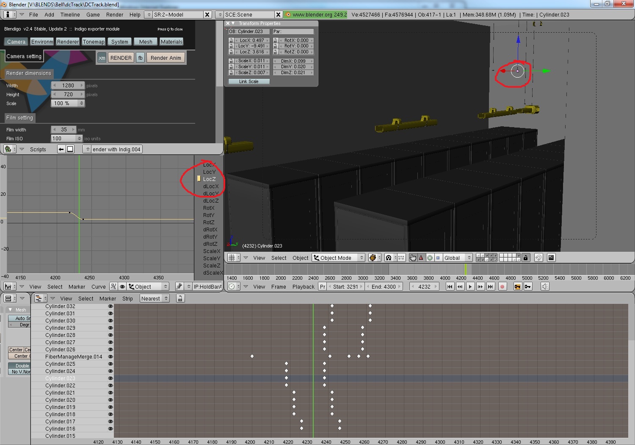Open the Object Mode dropdown
This screenshot has height=445, width=635.
pyautogui.click(x=339, y=258)
